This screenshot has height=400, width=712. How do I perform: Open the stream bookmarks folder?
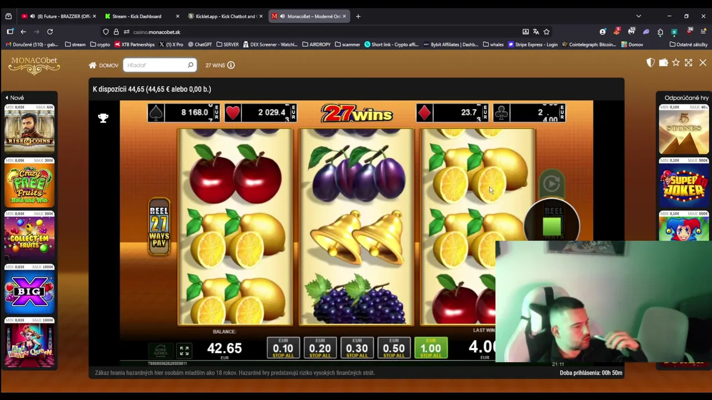coord(75,44)
